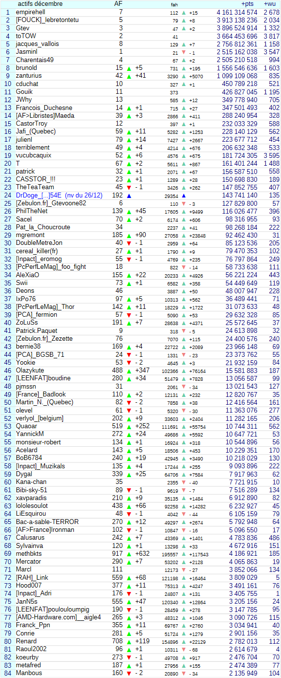Select member name CASSTOR_!!!
This screenshot has width=281, height=678.
click(x=36, y=179)
